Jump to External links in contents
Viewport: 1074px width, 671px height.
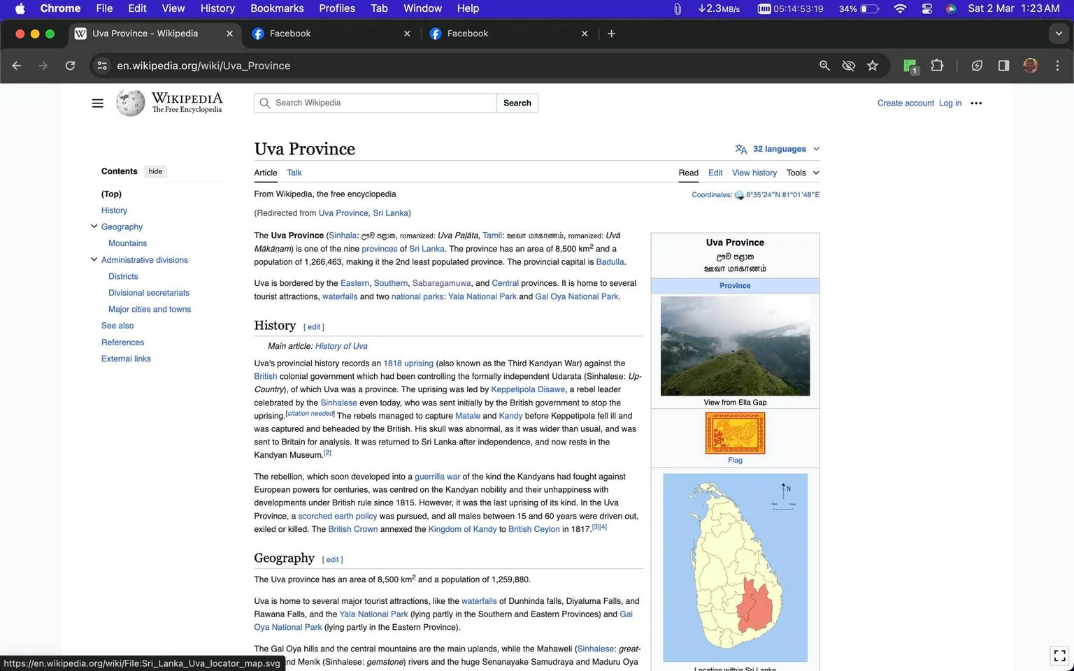[x=126, y=359]
